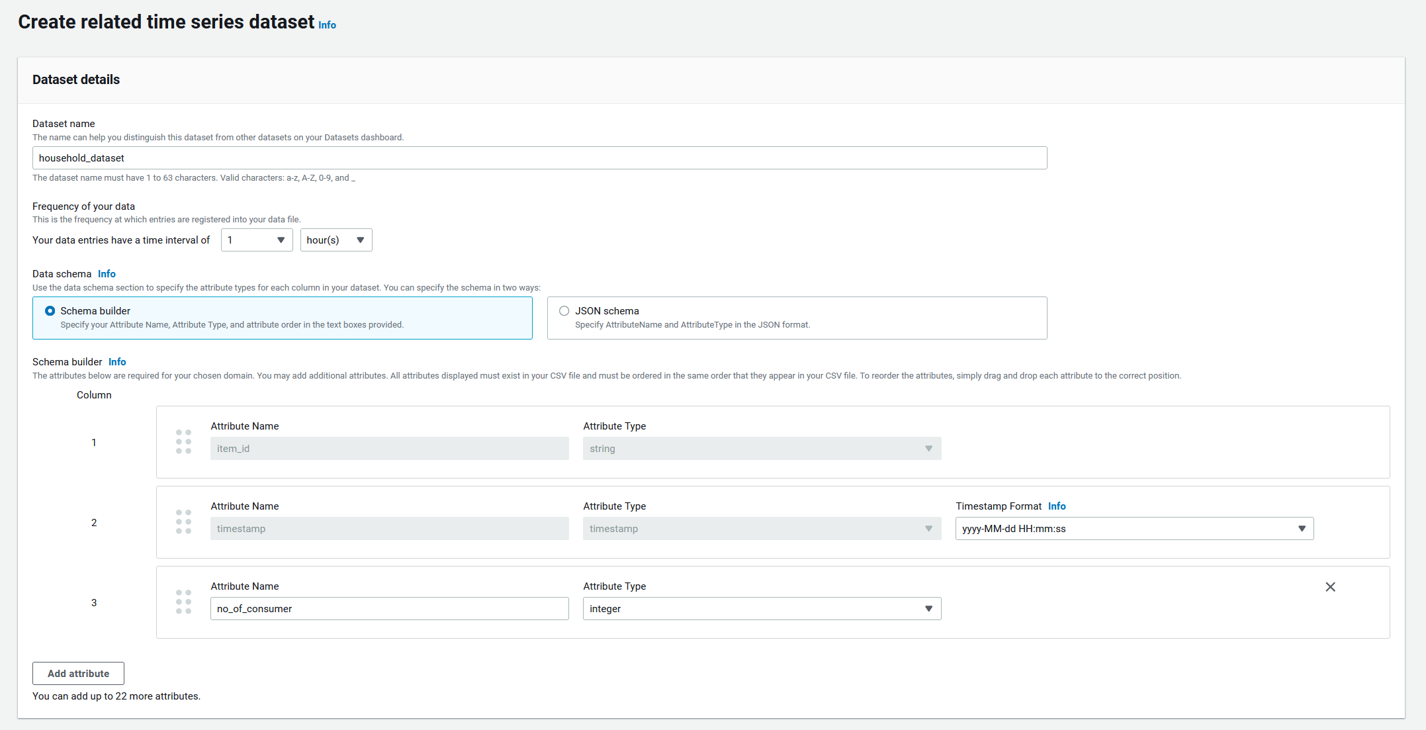Open Info link beside Timestamp Format
This screenshot has width=1426, height=730.
coord(1057,506)
